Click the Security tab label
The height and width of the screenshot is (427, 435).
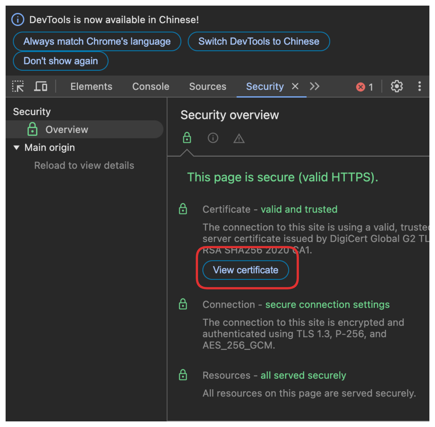coord(265,87)
